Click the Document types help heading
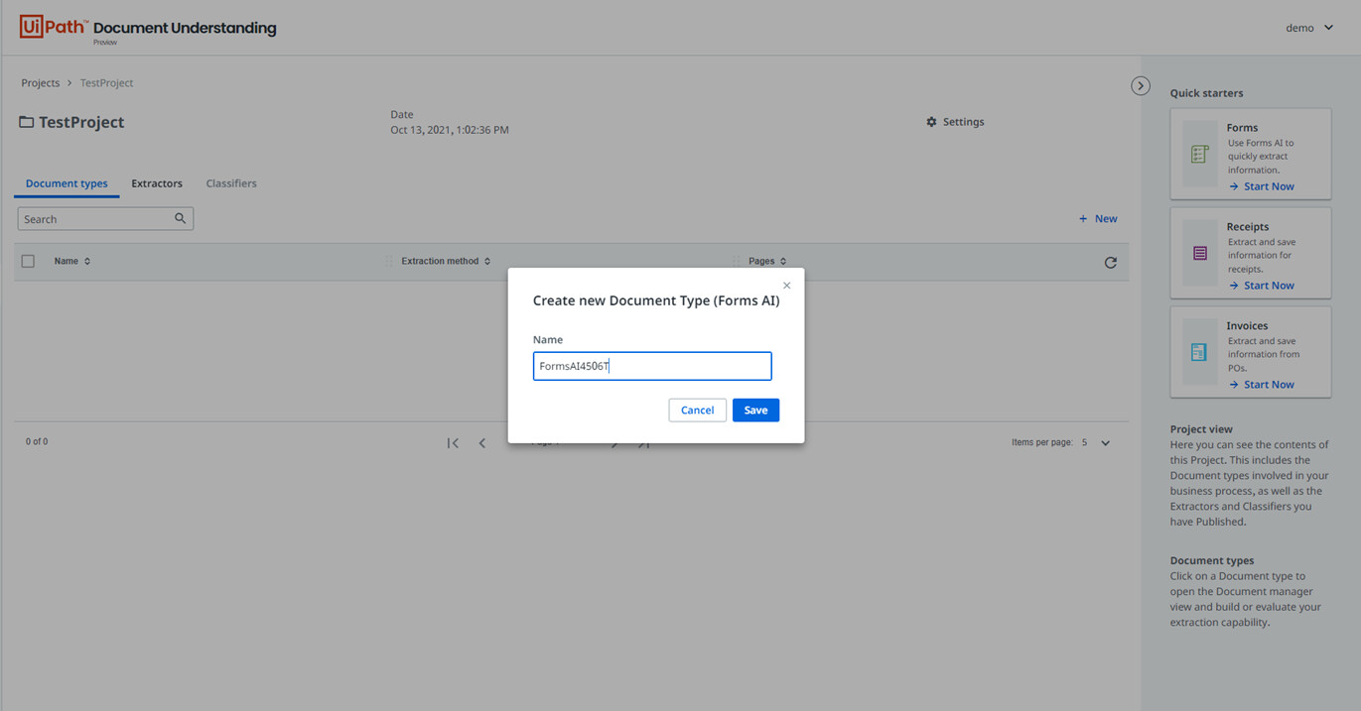 (1212, 560)
